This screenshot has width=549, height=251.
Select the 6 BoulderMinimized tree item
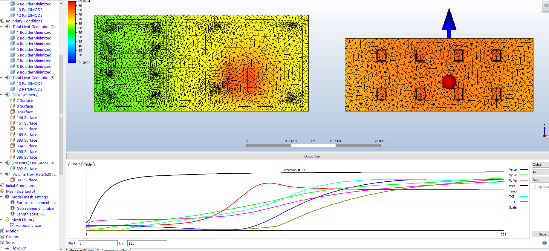tap(34, 55)
